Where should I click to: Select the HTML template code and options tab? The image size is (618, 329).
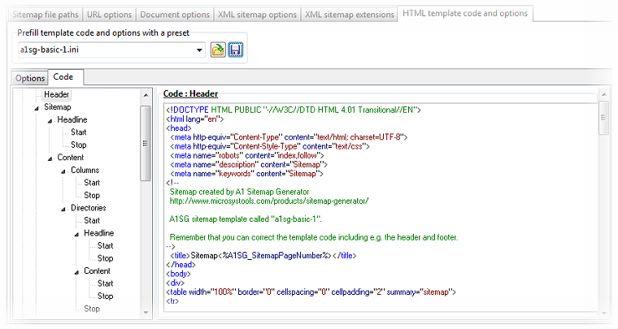(x=464, y=14)
